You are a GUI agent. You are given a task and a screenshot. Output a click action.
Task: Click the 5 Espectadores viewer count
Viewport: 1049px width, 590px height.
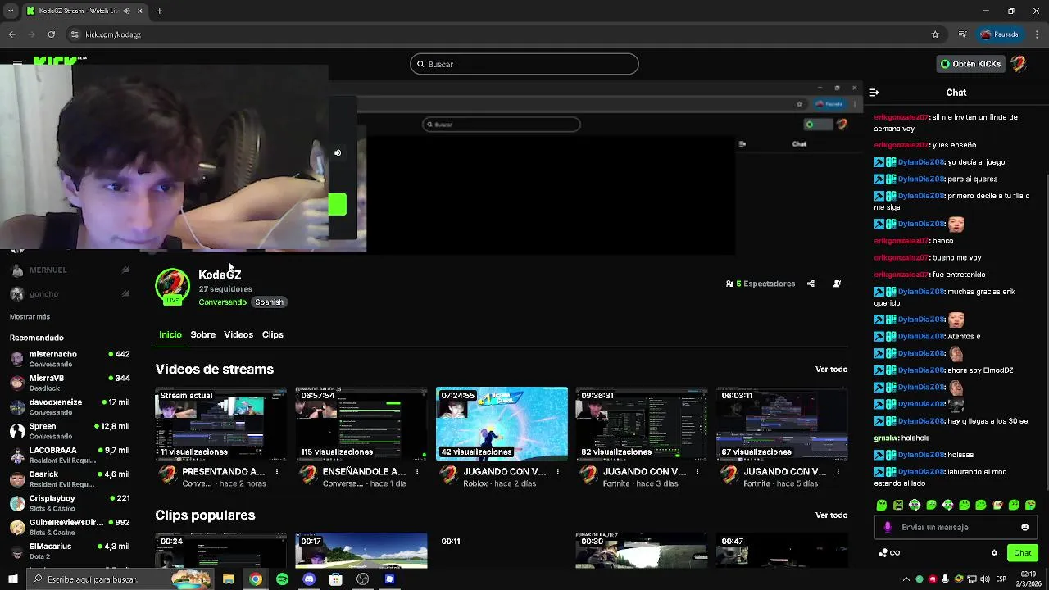(x=761, y=284)
